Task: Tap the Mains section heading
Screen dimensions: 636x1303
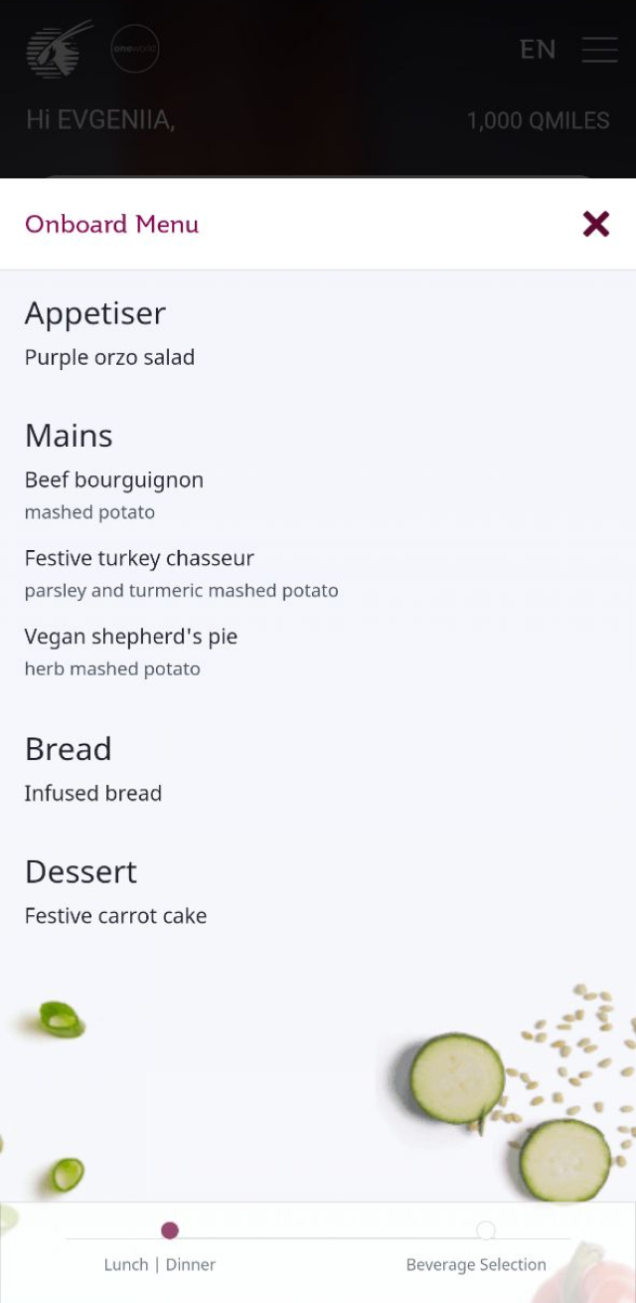Action: pyautogui.click(x=69, y=436)
